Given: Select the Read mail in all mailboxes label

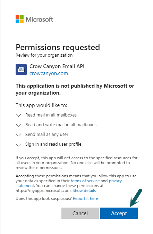Looking at the screenshot, I should 51,115.
